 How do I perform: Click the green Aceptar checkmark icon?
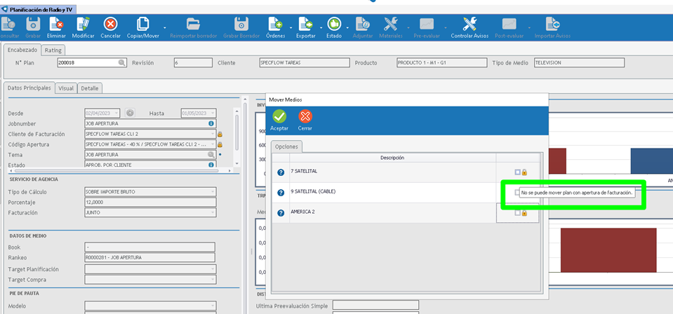(x=279, y=116)
